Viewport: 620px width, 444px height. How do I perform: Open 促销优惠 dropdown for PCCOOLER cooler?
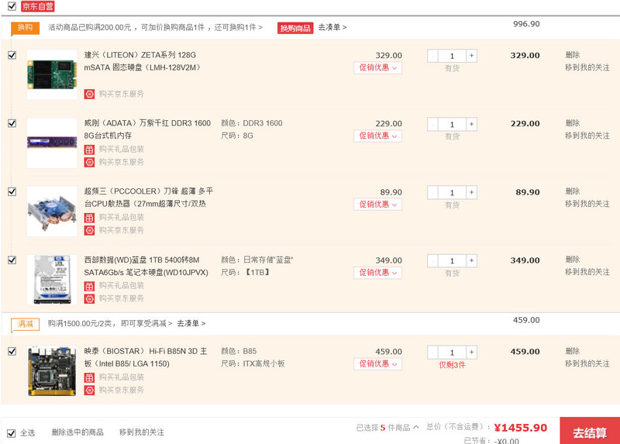click(x=378, y=205)
